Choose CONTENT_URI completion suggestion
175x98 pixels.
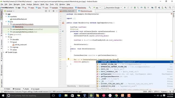(x=135, y=62)
